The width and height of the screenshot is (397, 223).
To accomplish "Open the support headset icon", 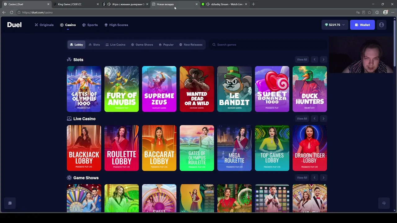I will pos(384,203).
